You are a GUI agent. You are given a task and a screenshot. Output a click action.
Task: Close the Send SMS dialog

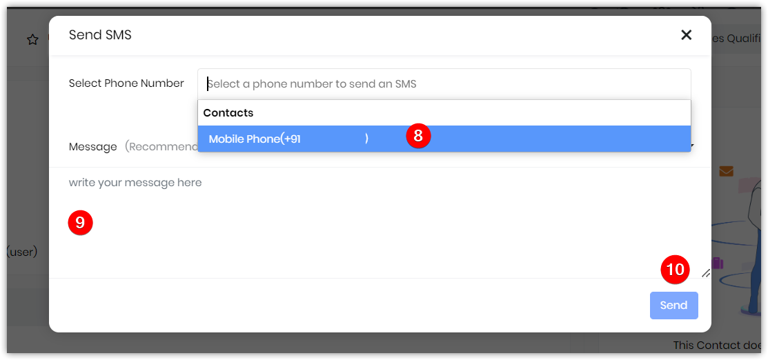(x=686, y=34)
